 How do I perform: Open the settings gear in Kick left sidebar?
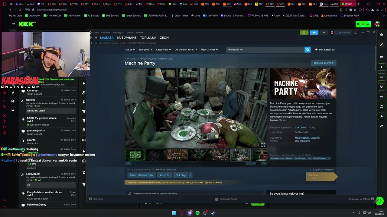pos(4,133)
